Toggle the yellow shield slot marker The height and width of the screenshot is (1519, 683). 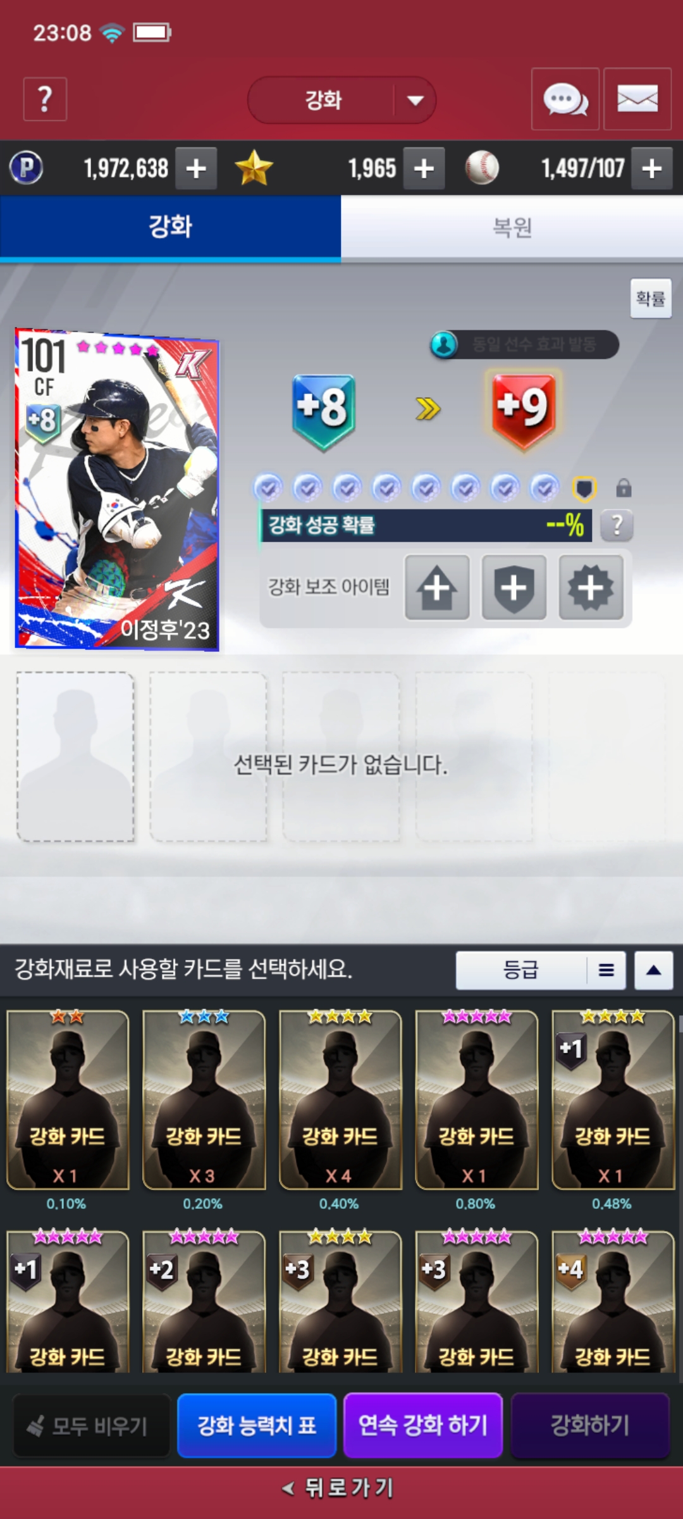[584, 489]
